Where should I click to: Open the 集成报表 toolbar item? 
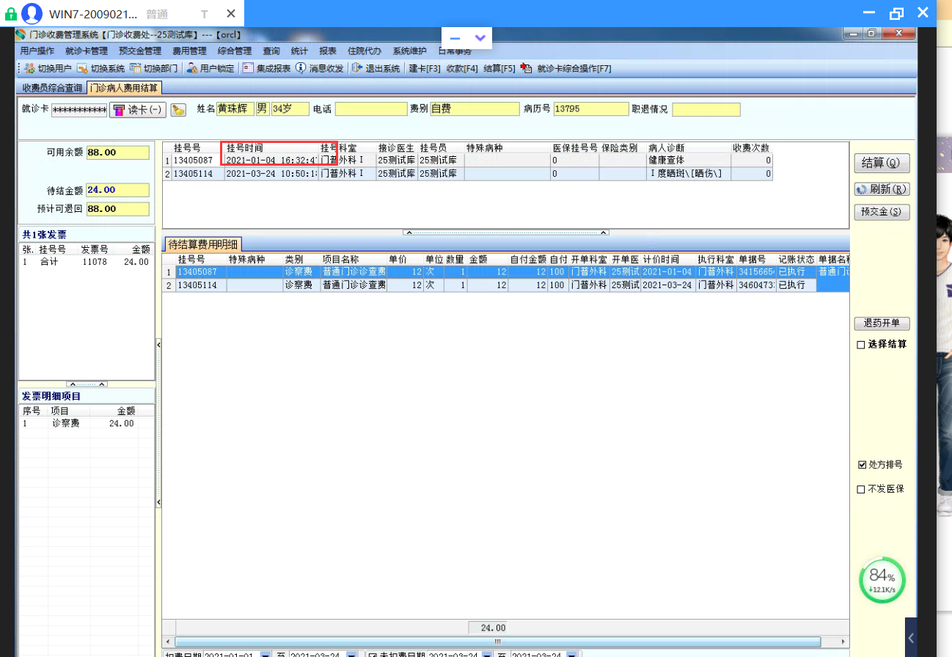tap(266, 68)
